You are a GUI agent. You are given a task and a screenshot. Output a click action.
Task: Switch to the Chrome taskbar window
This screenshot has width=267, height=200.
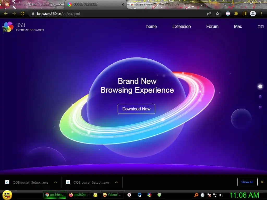point(55,195)
